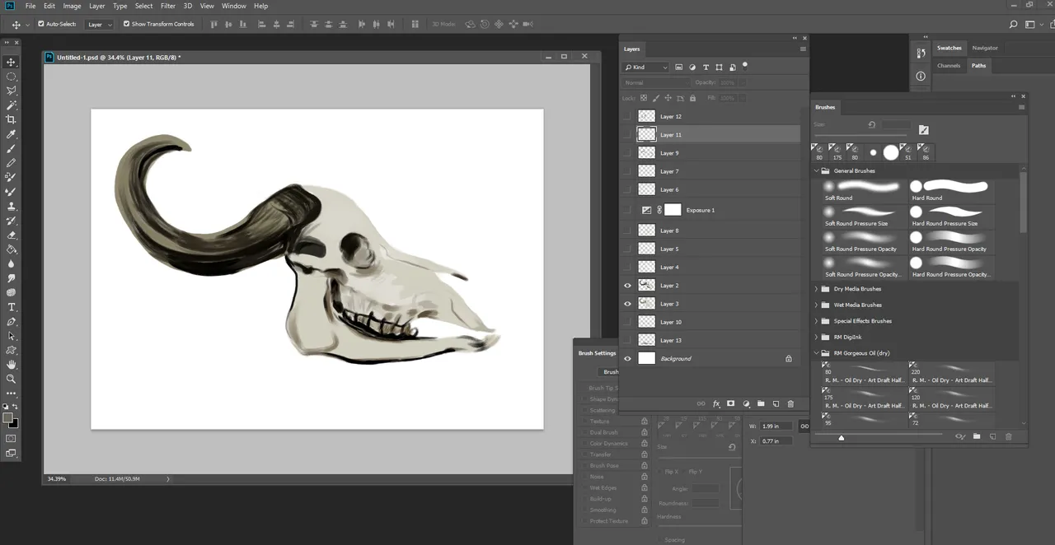Open the Kind filter dropdown in Layers
Viewport: 1055px width, 545px height.
[x=646, y=67]
